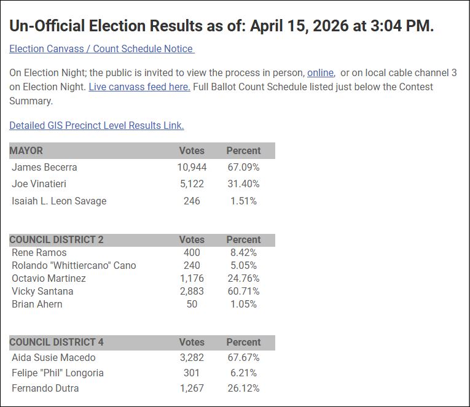Select Aida Susie Macedo name
470x407 pixels.
pyautogui.click(x=53, y=357)
